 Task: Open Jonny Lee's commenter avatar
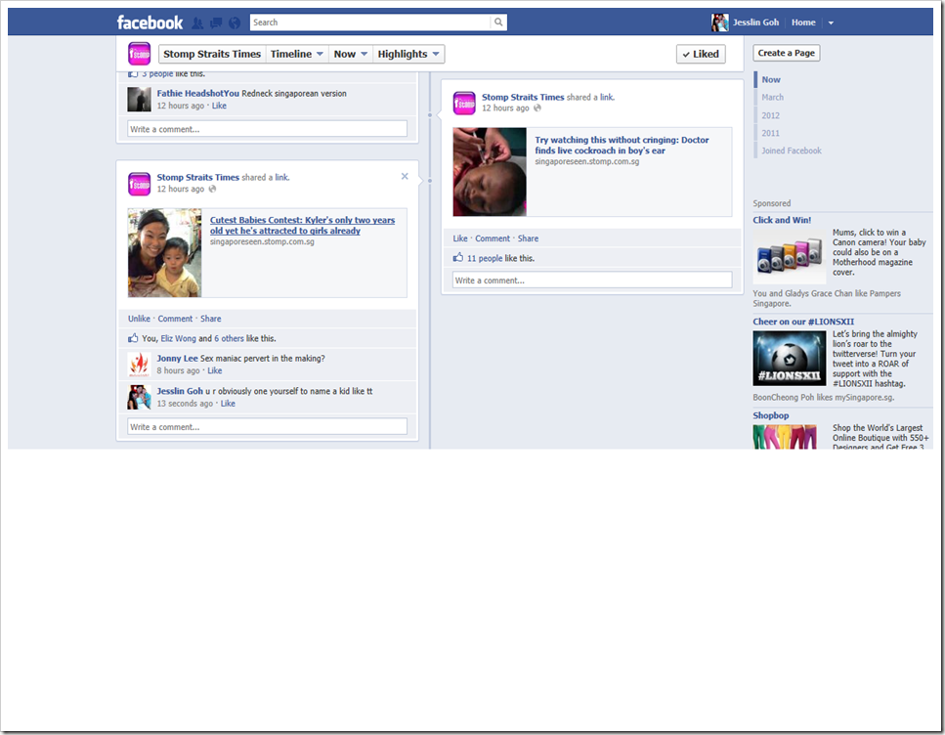click(x=139, y=365)
